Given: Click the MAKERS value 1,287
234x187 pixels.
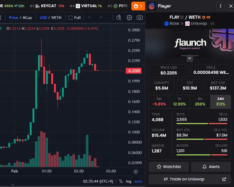Looking at the screenshot, I should point(157,151).
